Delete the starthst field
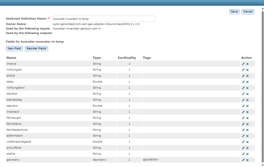The image size is (264, 167). coord(247,94)
